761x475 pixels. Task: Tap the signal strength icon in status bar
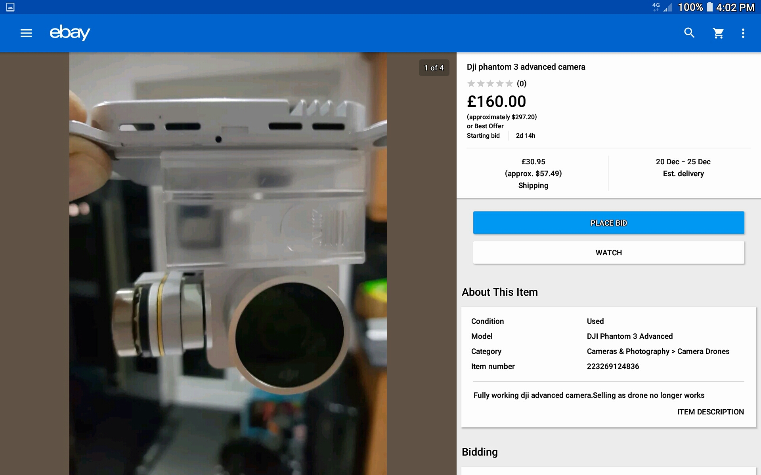point(668,7)
